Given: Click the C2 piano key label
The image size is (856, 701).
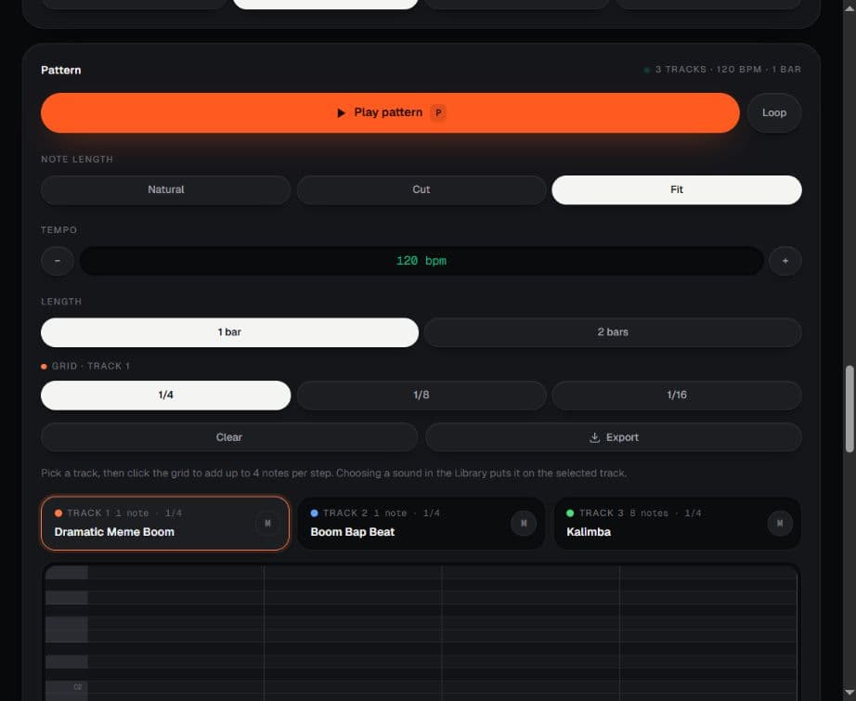Looking at the screenshot, I should pyautogui.click(x=77, y=687).
